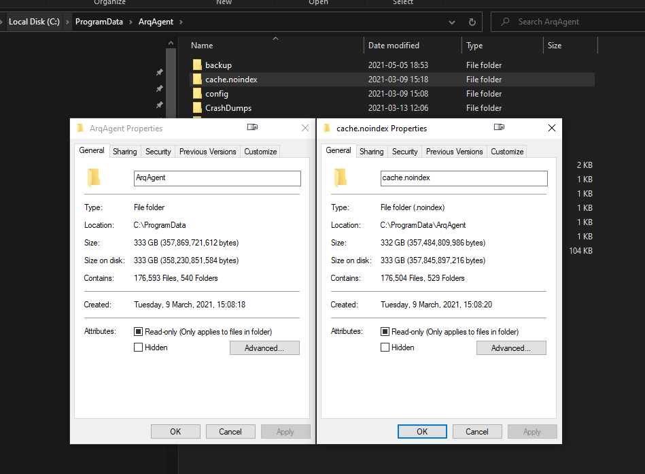Click Advanced button in cache.noindex Properties

510,348
